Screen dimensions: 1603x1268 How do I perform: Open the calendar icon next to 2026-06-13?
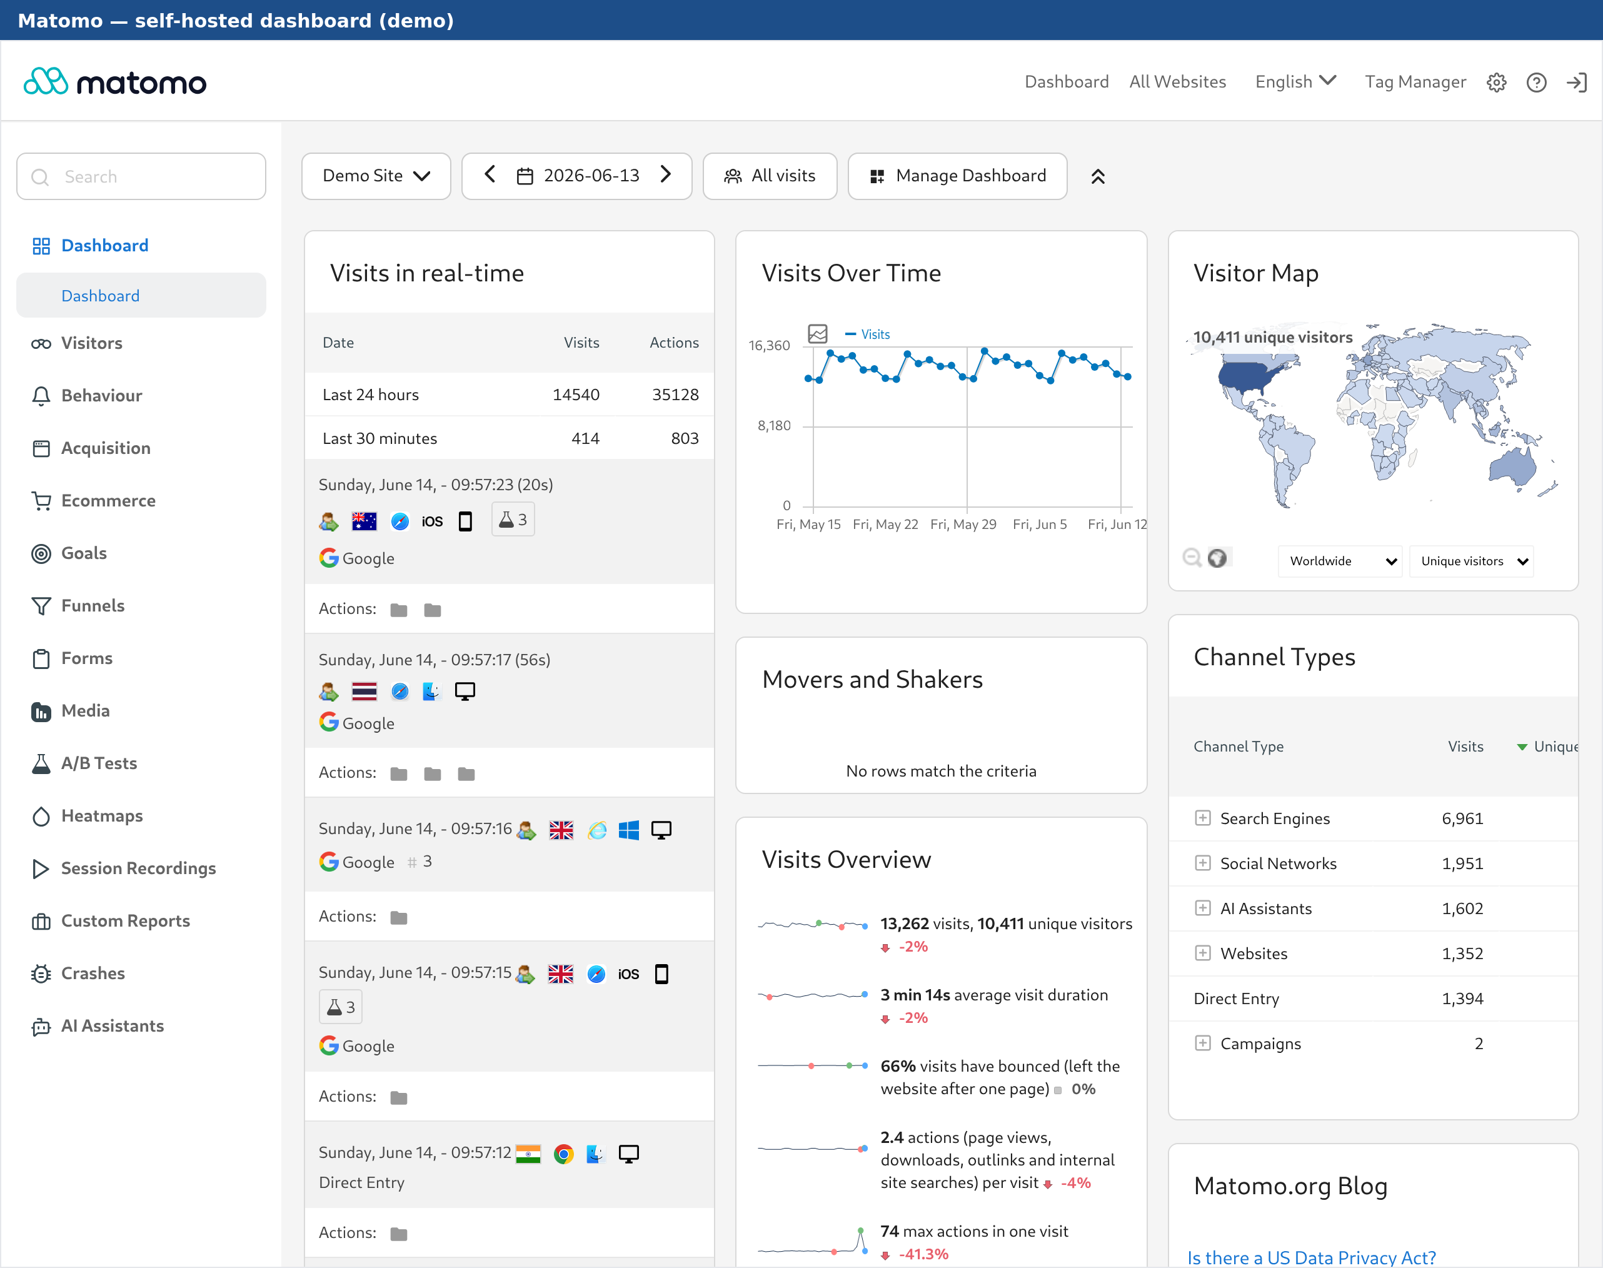(525, 176)
